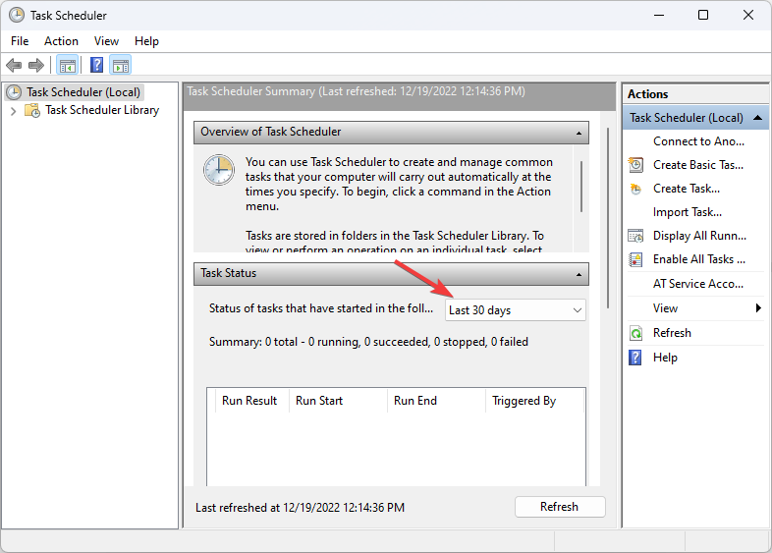The image size is (772, 553).
Task: Click Create Basic Task action
Action: pos(698,165)
